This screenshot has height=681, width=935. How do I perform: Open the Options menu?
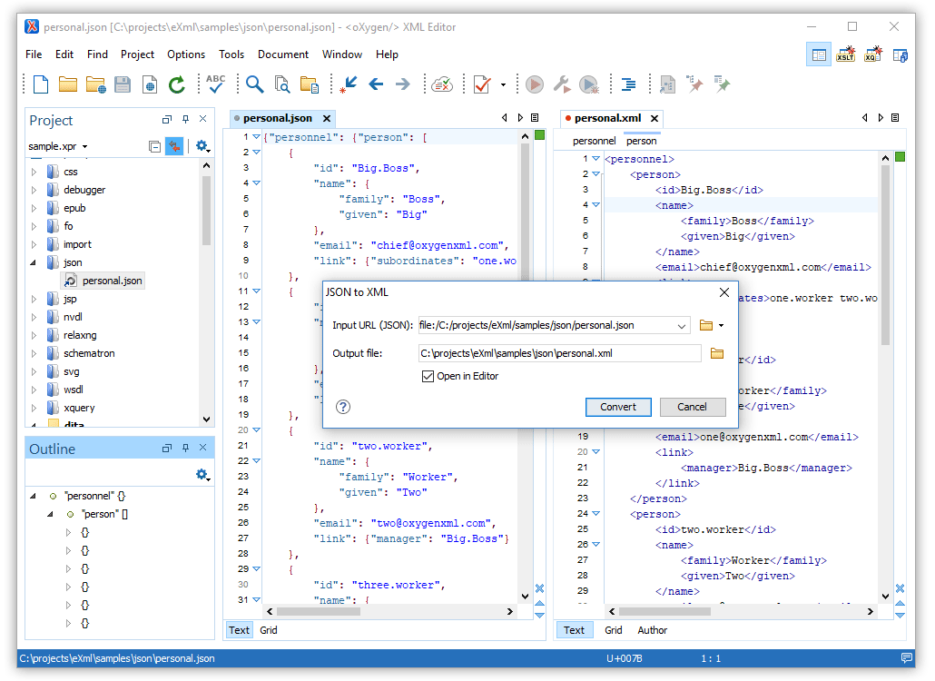coord(186,54)
